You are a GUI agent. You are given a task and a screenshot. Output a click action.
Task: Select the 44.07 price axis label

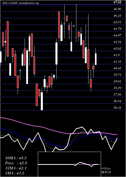[117, 35]
